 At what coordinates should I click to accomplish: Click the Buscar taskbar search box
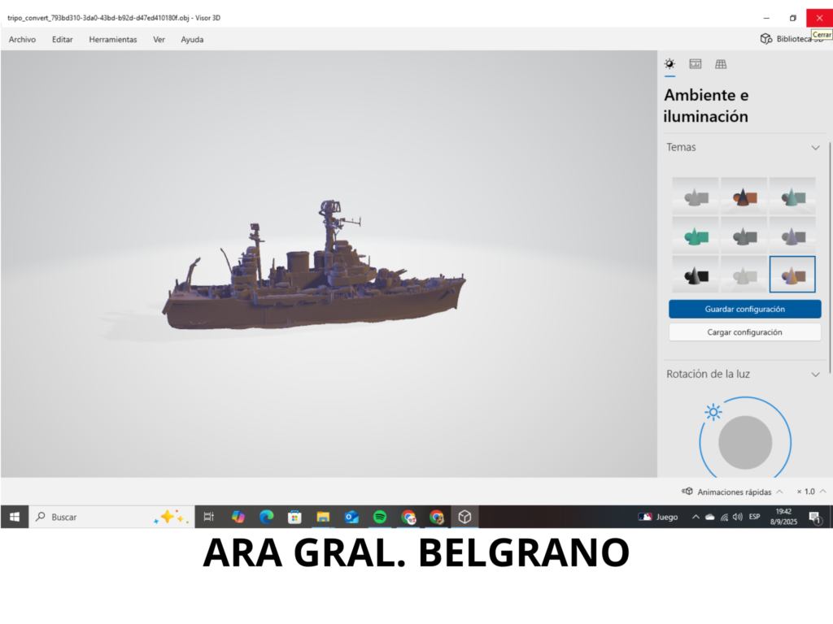pyautogui.click(x=111, y=517)
